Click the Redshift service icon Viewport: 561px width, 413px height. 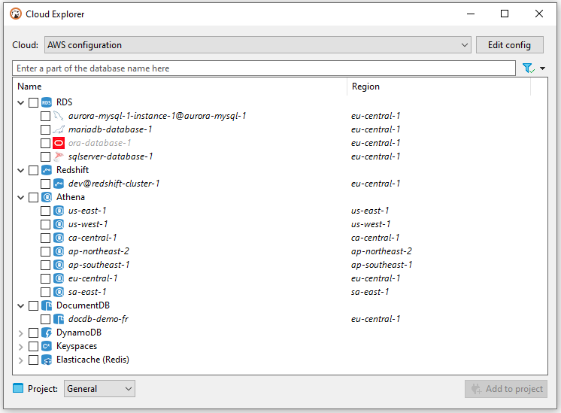pyautogui.click(x=47, y=170)
